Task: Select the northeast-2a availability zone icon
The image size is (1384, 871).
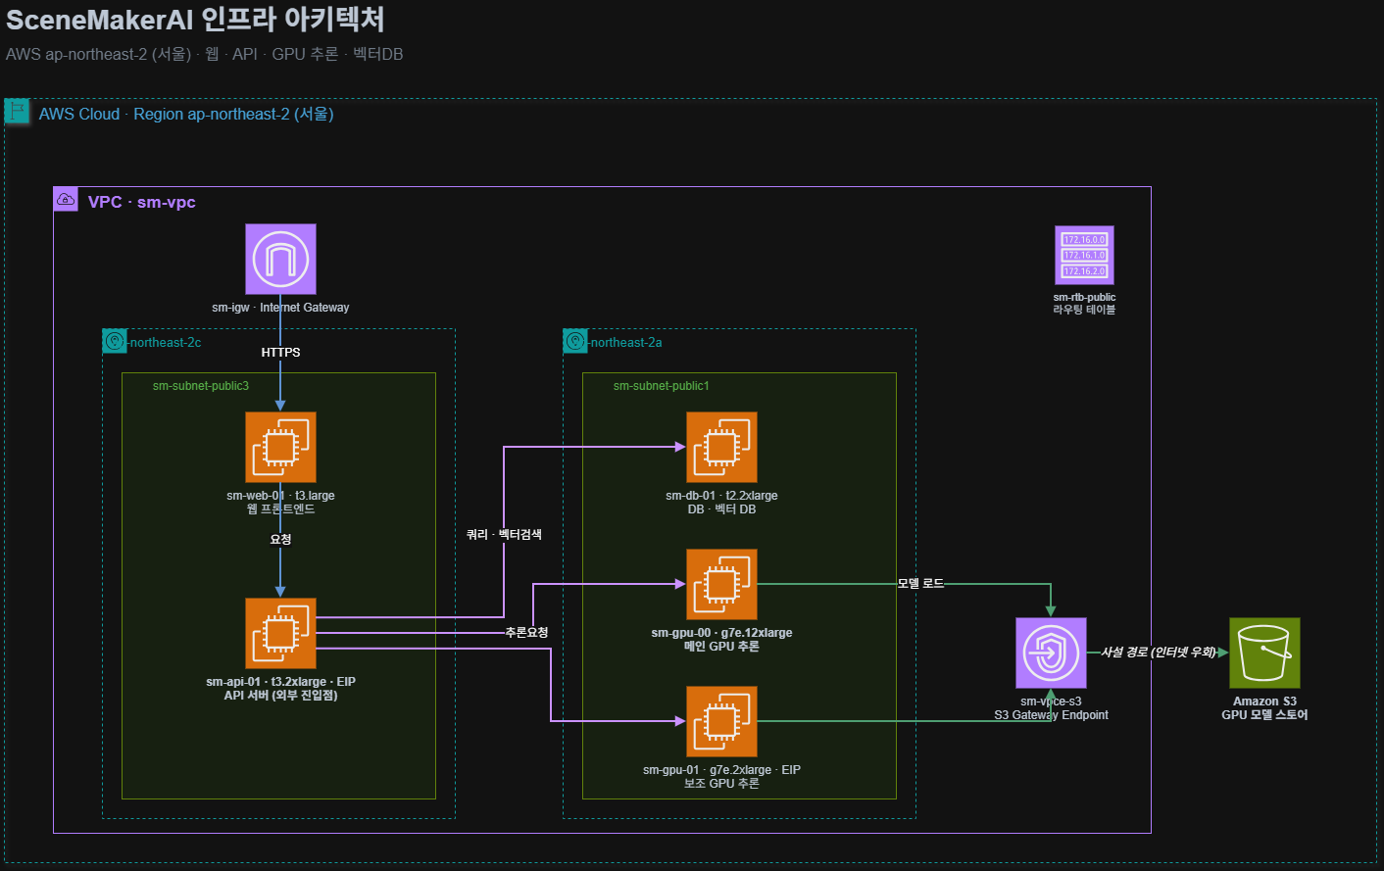Action: 575,341
